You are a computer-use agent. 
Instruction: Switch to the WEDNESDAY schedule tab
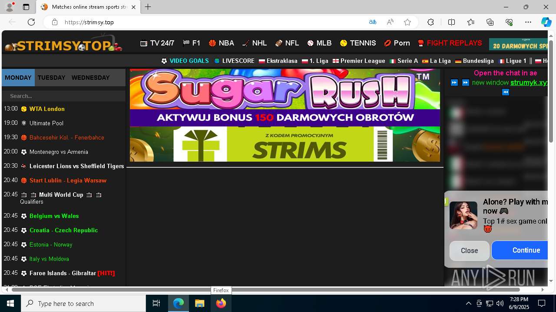[90, 78]
